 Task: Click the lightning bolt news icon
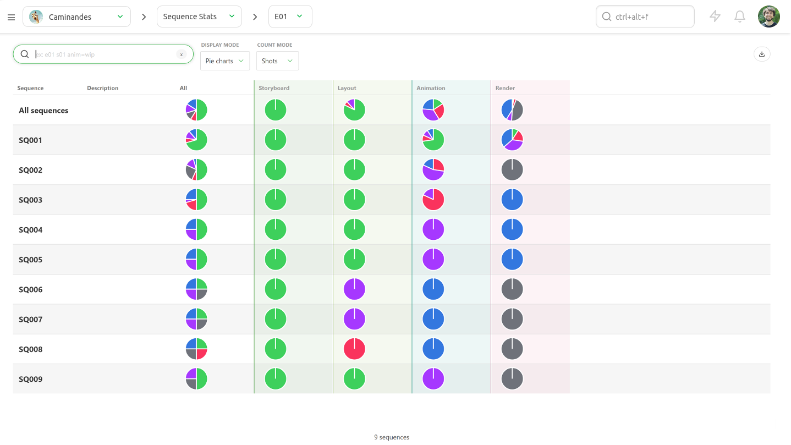(715, 17)
